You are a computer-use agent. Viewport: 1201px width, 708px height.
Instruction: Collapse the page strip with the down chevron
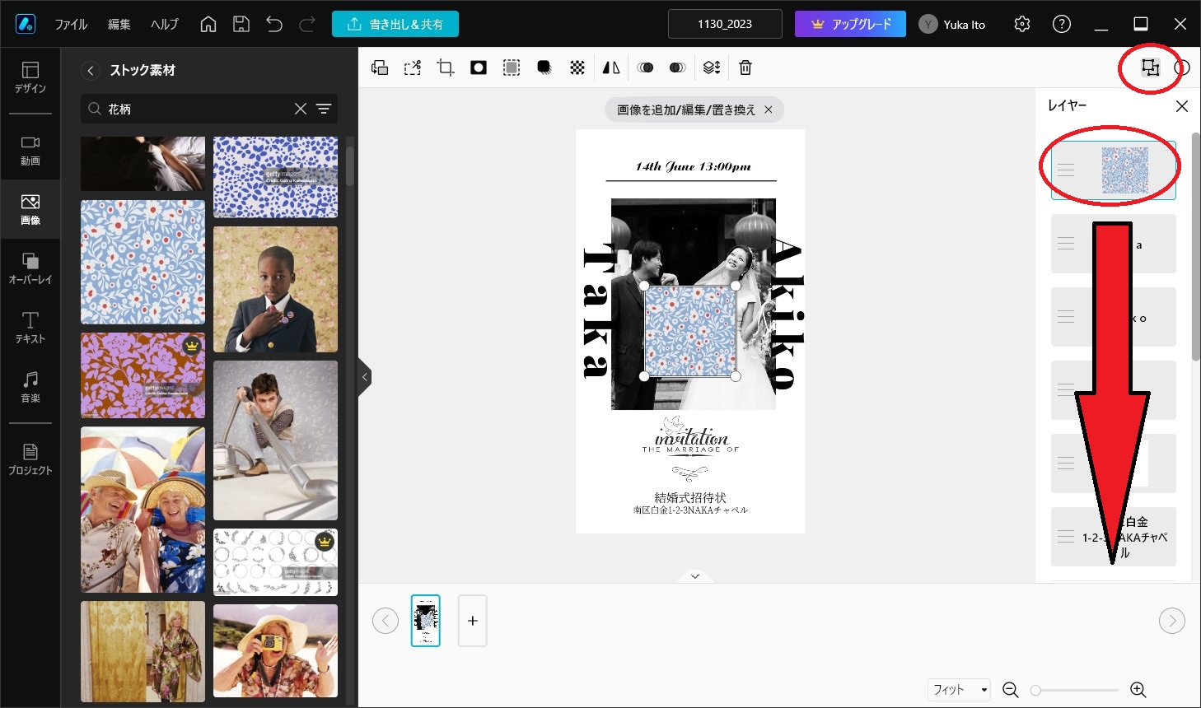(695, 576)
